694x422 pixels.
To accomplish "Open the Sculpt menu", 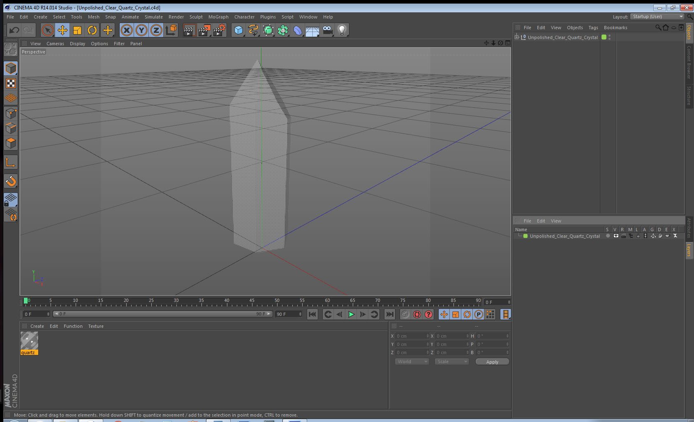I will pyautogui.click(x=196, y=17).
